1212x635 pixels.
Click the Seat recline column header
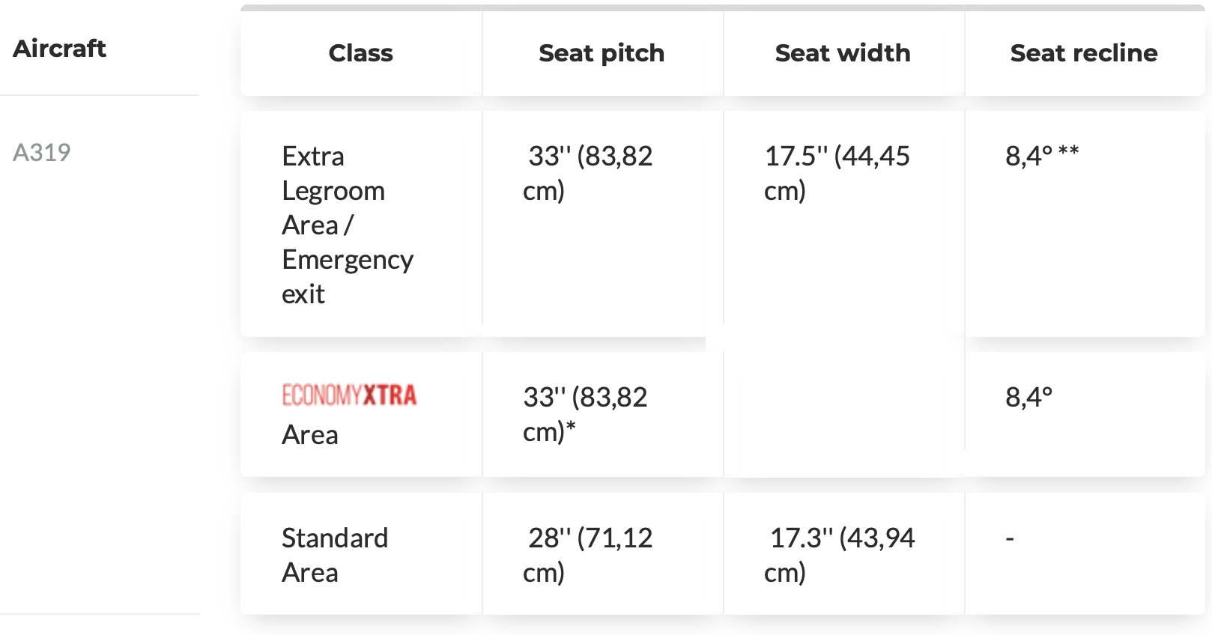tap(1084, 53)
